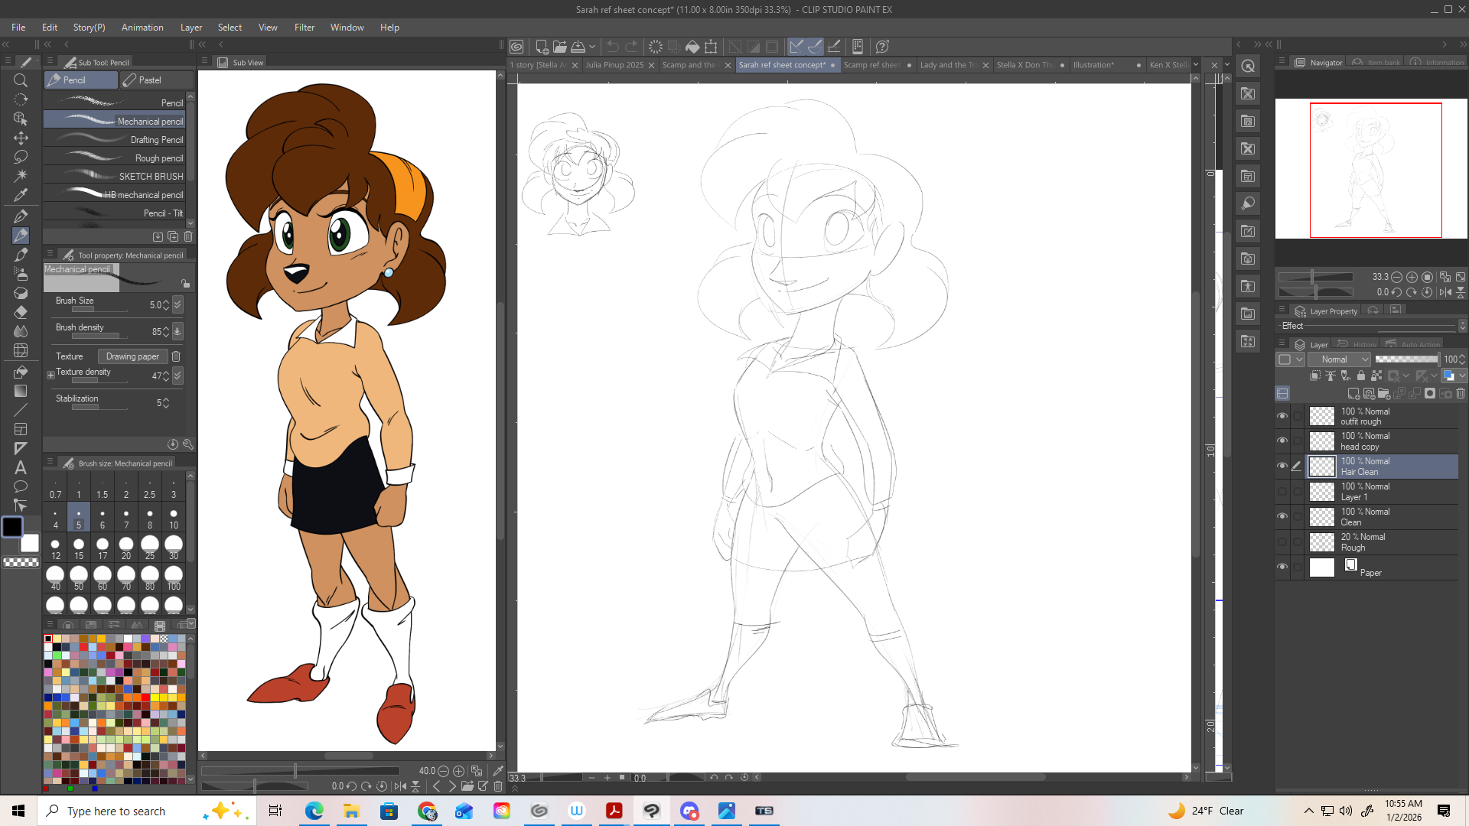Click the Fill bucket icon in command bar
The image size is (1469, 826).
[x=692, y=47]
